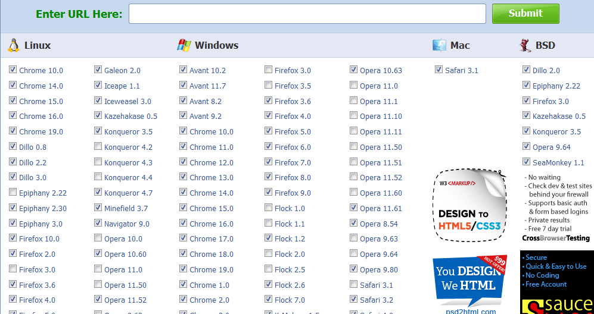Uncheck Linux Chrome 10.0 checkbox
This screenshot has height=314, width=594.
13,70
